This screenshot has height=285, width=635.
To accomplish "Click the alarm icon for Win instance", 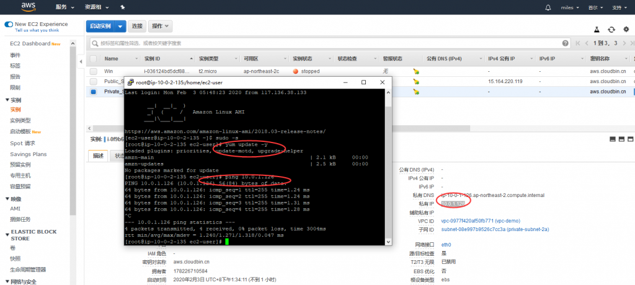I will (x=417, y=71).
